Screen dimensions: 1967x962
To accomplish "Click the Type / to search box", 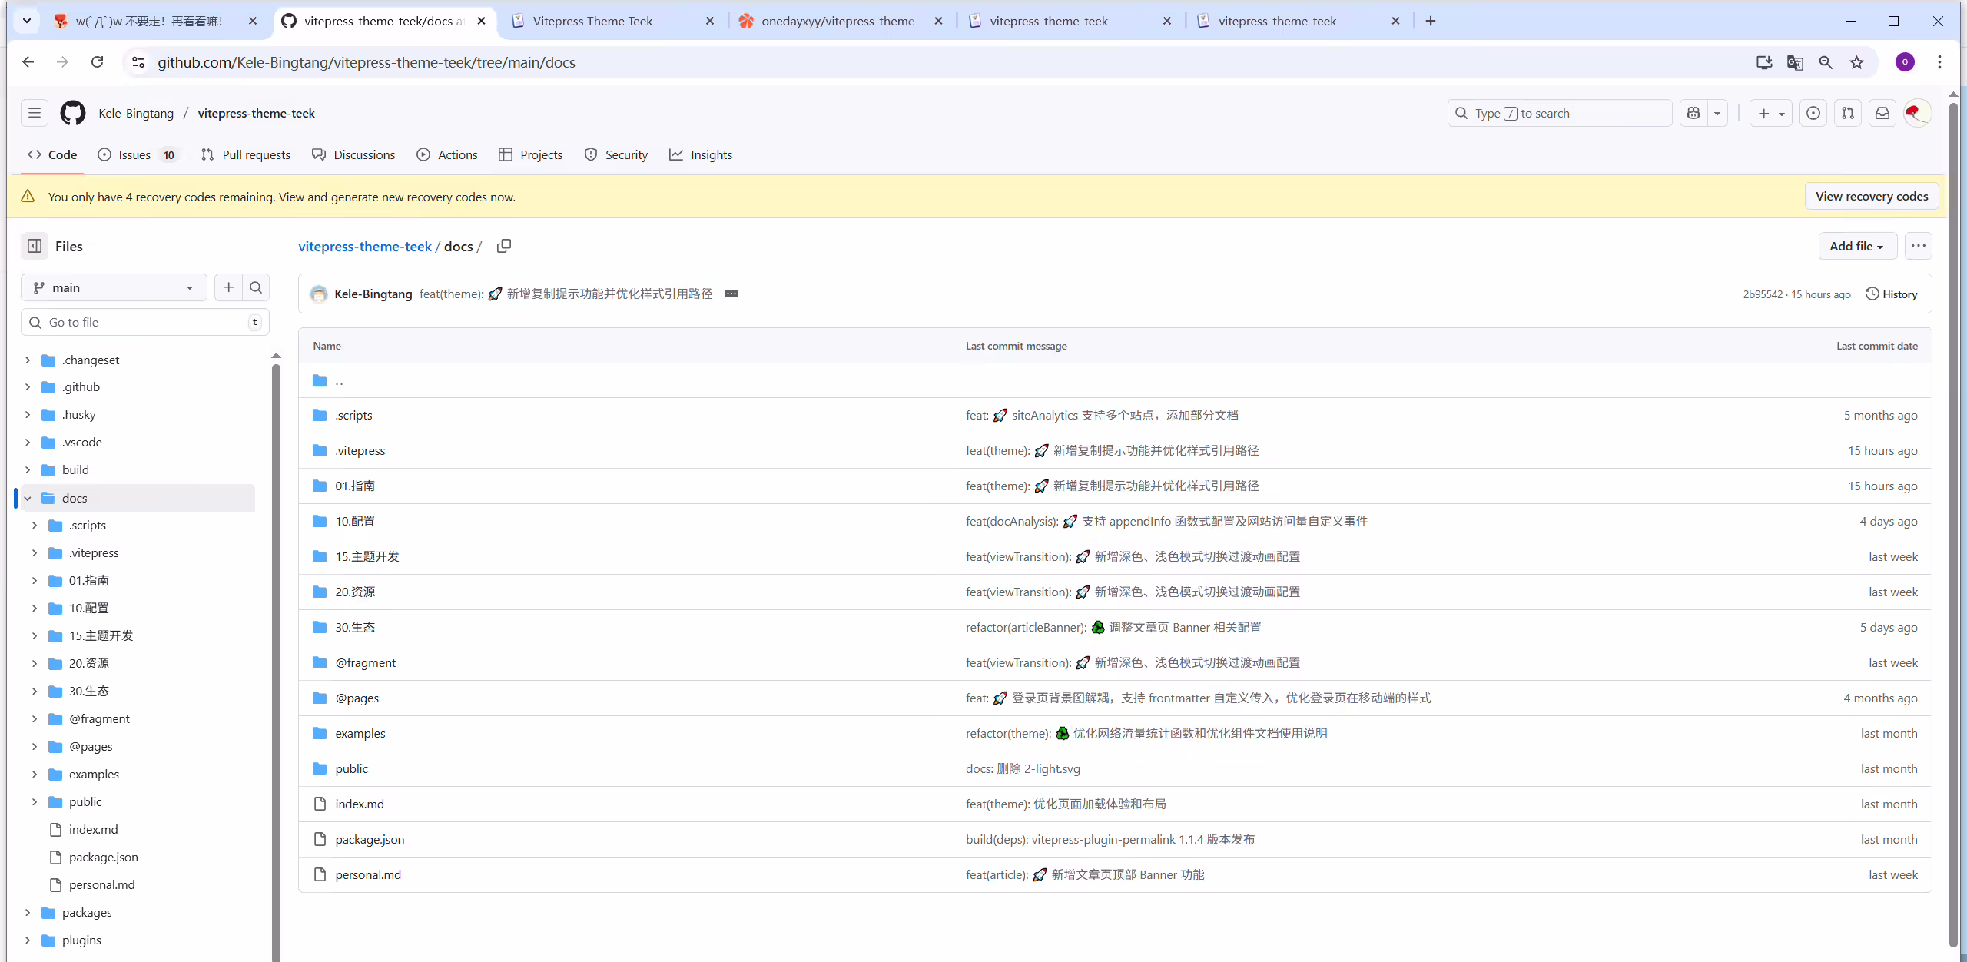I will click(1560, 113).
